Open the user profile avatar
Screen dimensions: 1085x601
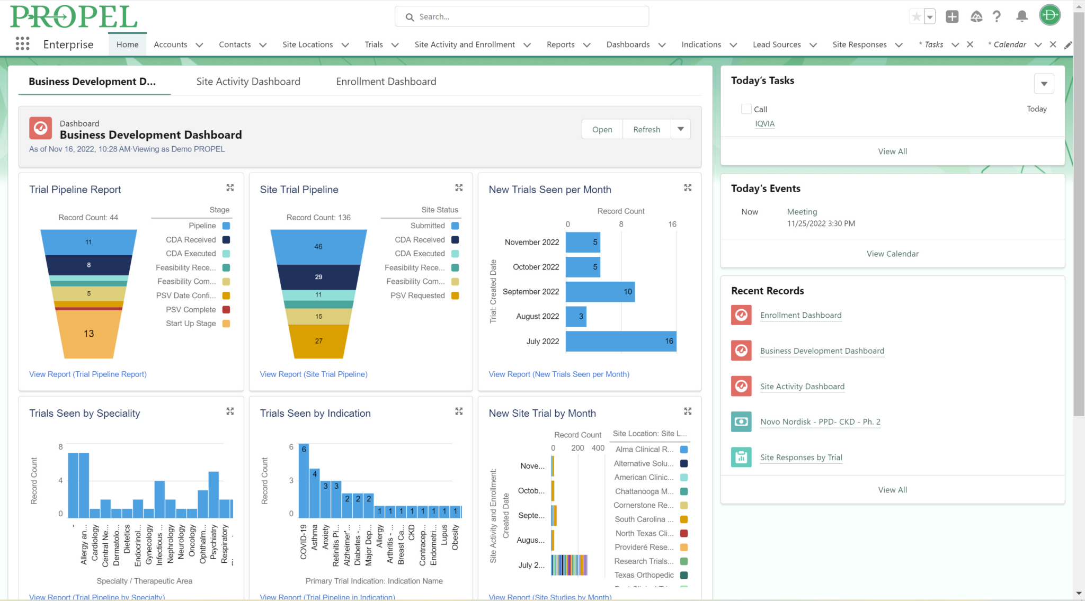[x=1050, y=15]
